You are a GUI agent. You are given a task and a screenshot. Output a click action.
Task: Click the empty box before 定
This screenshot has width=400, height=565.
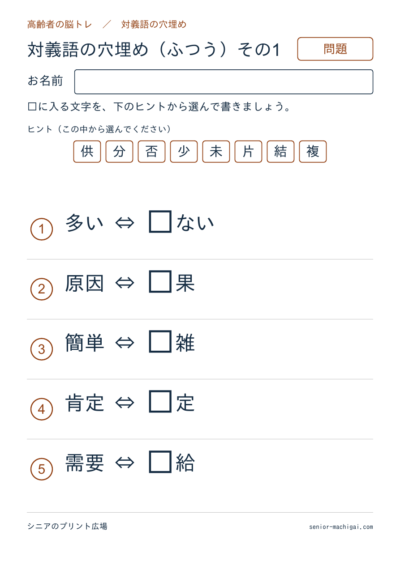(x=160, y=402)
